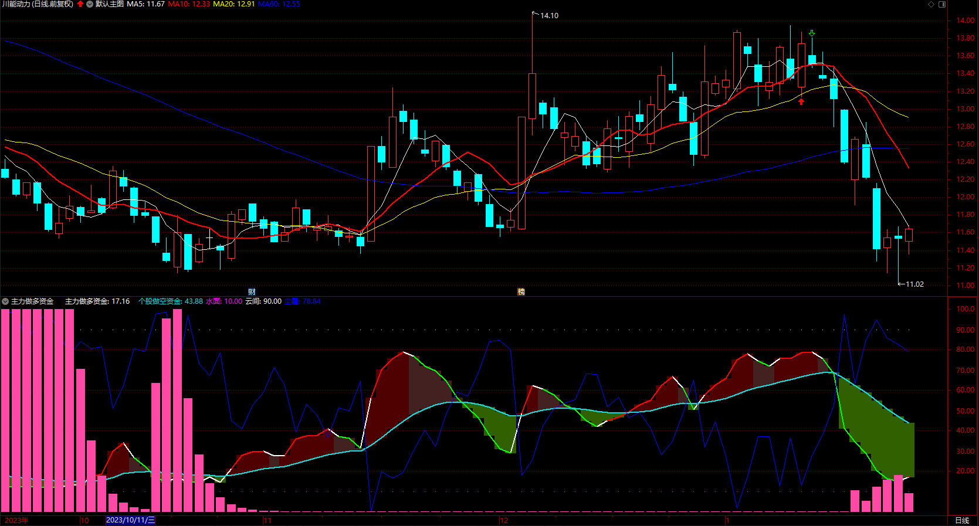
Task: Click the 个股做空资金: 43.88 value
Action: 171,301
